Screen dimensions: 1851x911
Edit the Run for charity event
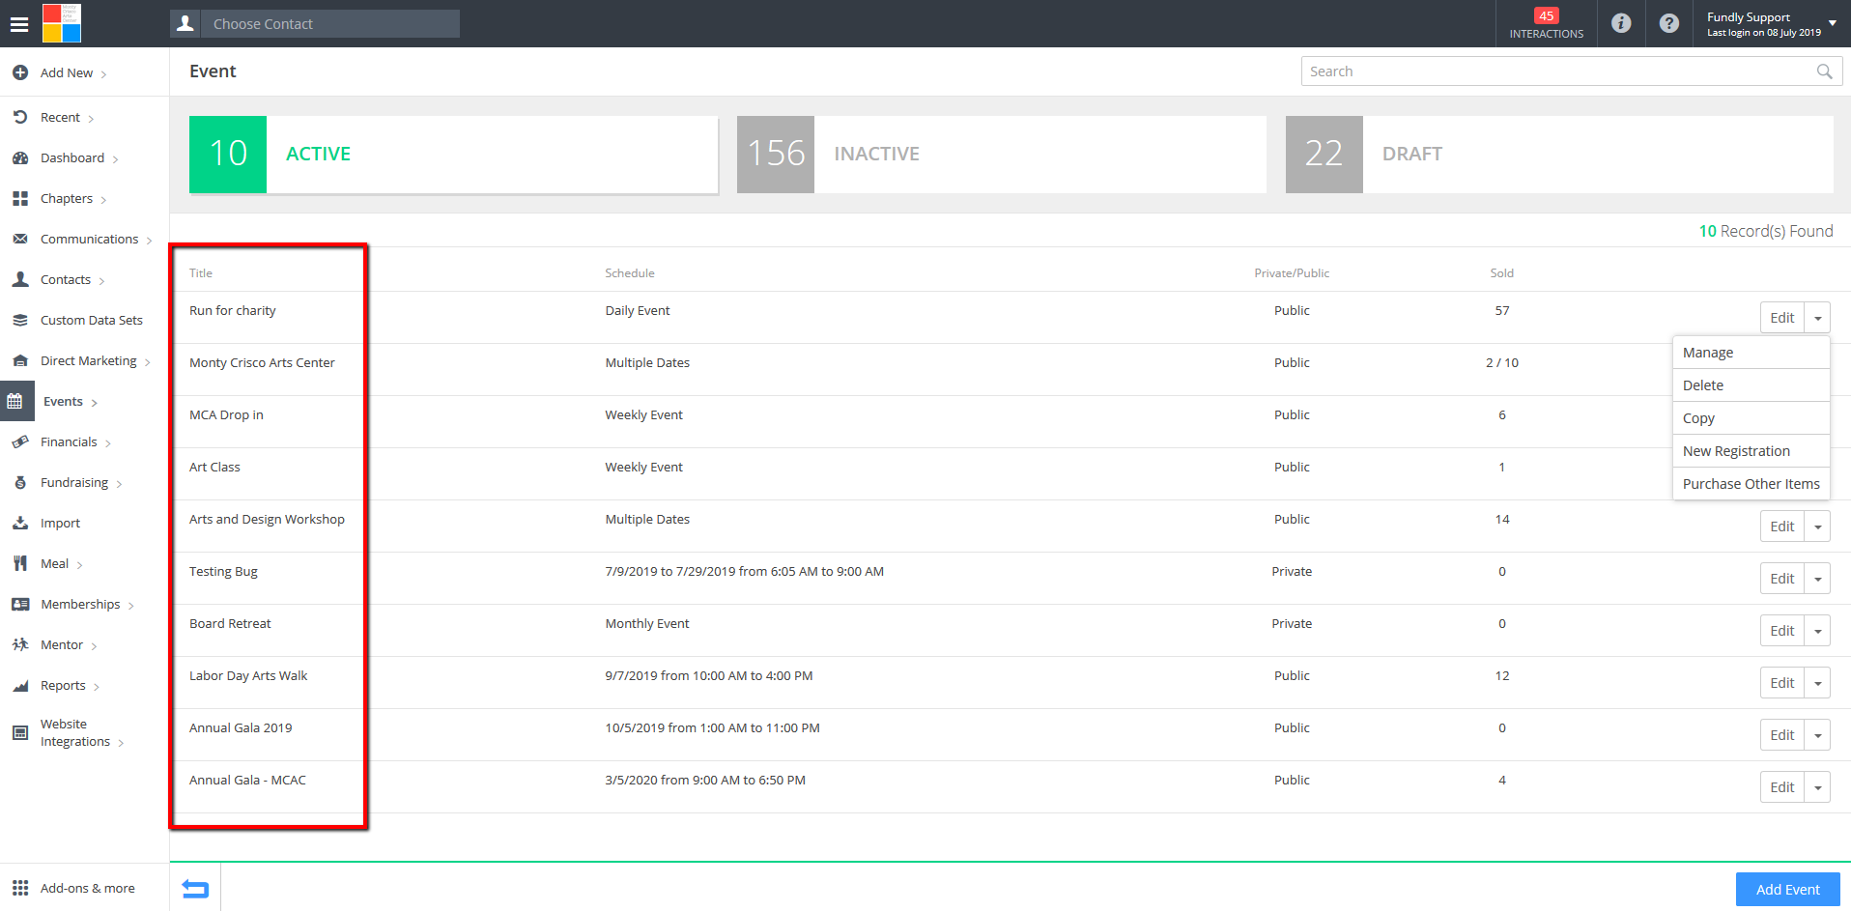(1781, 318)
